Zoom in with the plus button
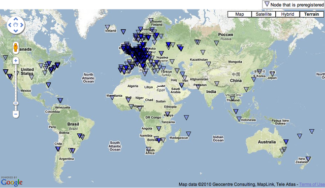 tap(16, 61)
